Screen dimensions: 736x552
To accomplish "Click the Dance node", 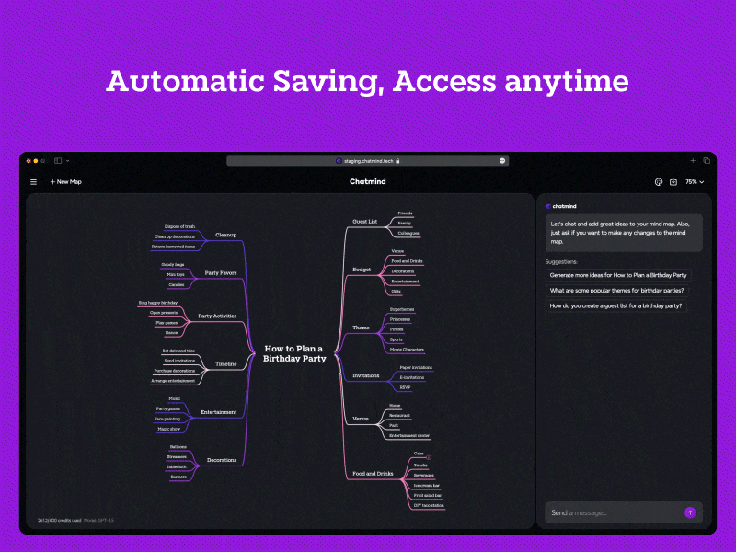I will point(171,333).
